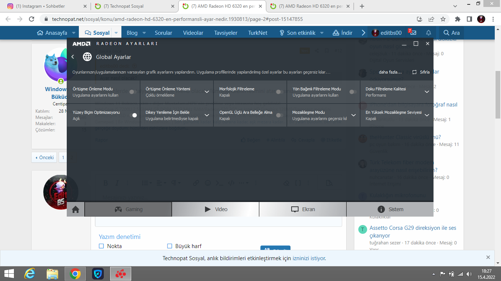Expand Doku Filtreleme Kalitesi dropdown
Screen dimensions: 501x281
(427, 92)
